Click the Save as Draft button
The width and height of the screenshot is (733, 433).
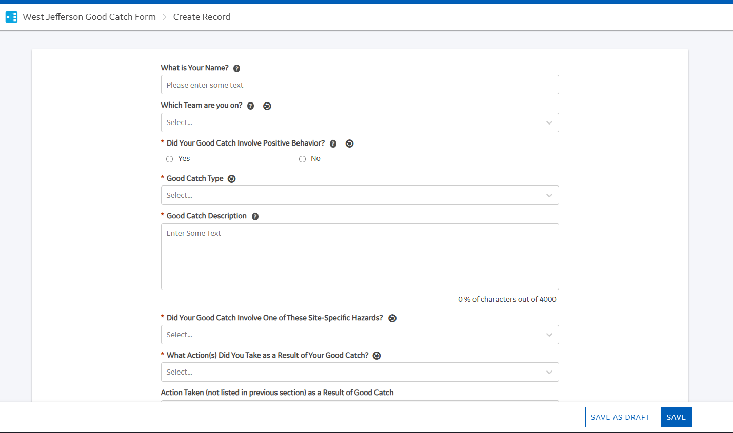[620, 417]
